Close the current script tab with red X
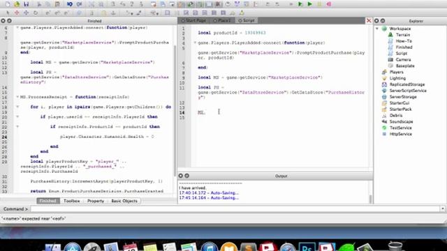The height and width of the screenshot is (251, 447). click(369, 20)
